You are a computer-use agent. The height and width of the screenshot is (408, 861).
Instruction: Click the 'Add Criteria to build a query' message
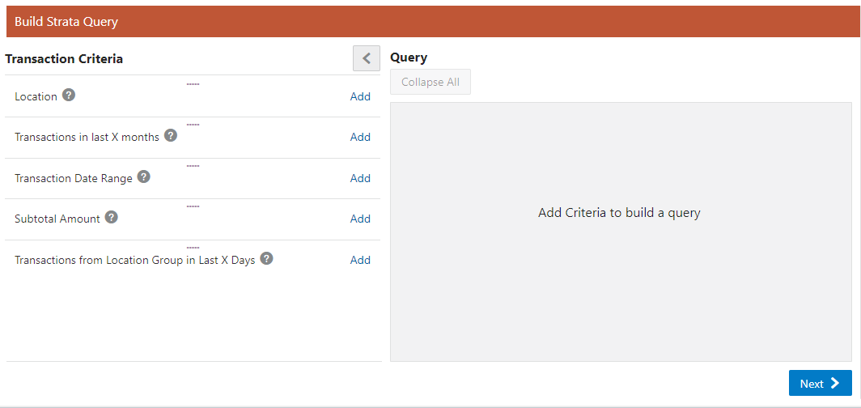(x=619, y=213)
